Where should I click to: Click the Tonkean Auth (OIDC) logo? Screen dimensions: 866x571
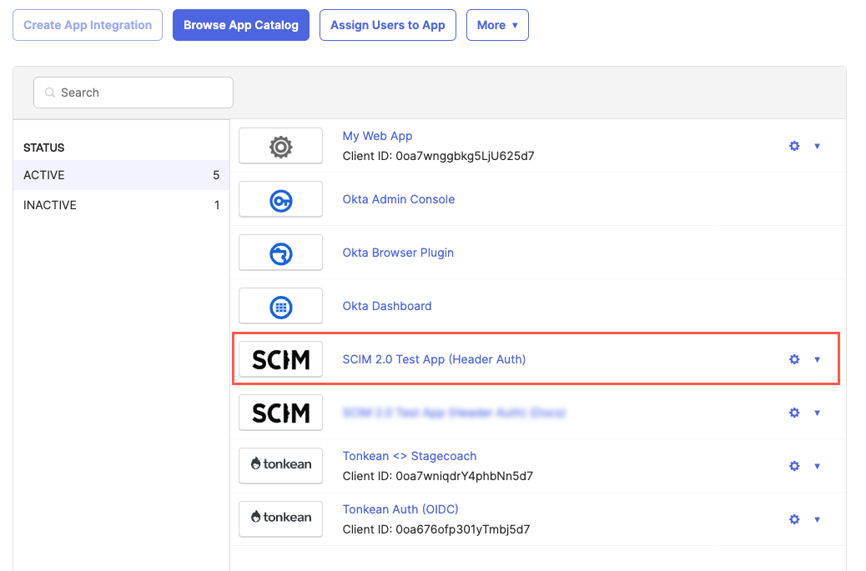[280, 518]
